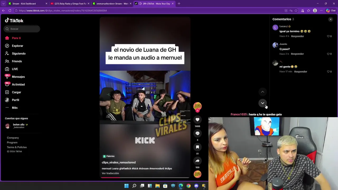The width and height of the screenshot is (338, 190).
Task: Reload the current page
Action: (x=10, y=11)
